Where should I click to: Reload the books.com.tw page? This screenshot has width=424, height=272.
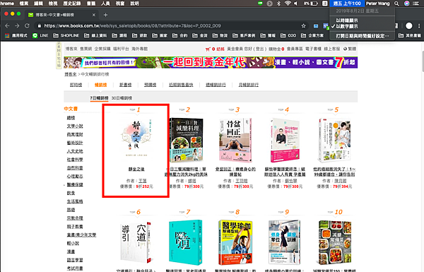[27, 25]
